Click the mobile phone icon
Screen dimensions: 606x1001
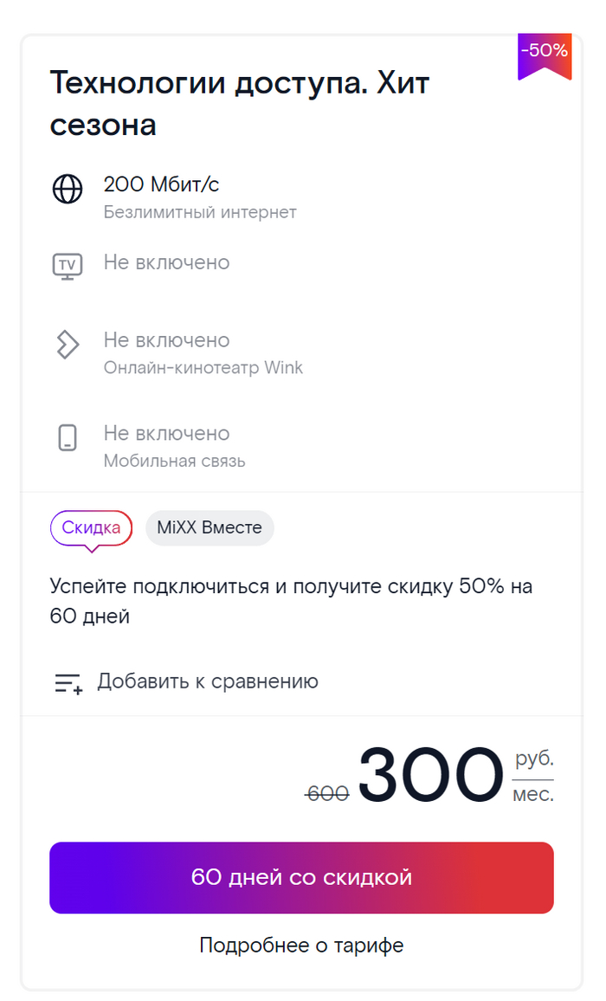point(68,438)
